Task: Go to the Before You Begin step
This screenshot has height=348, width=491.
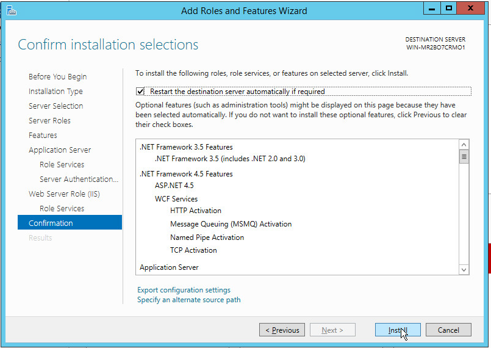Action: tap(57, 77)
